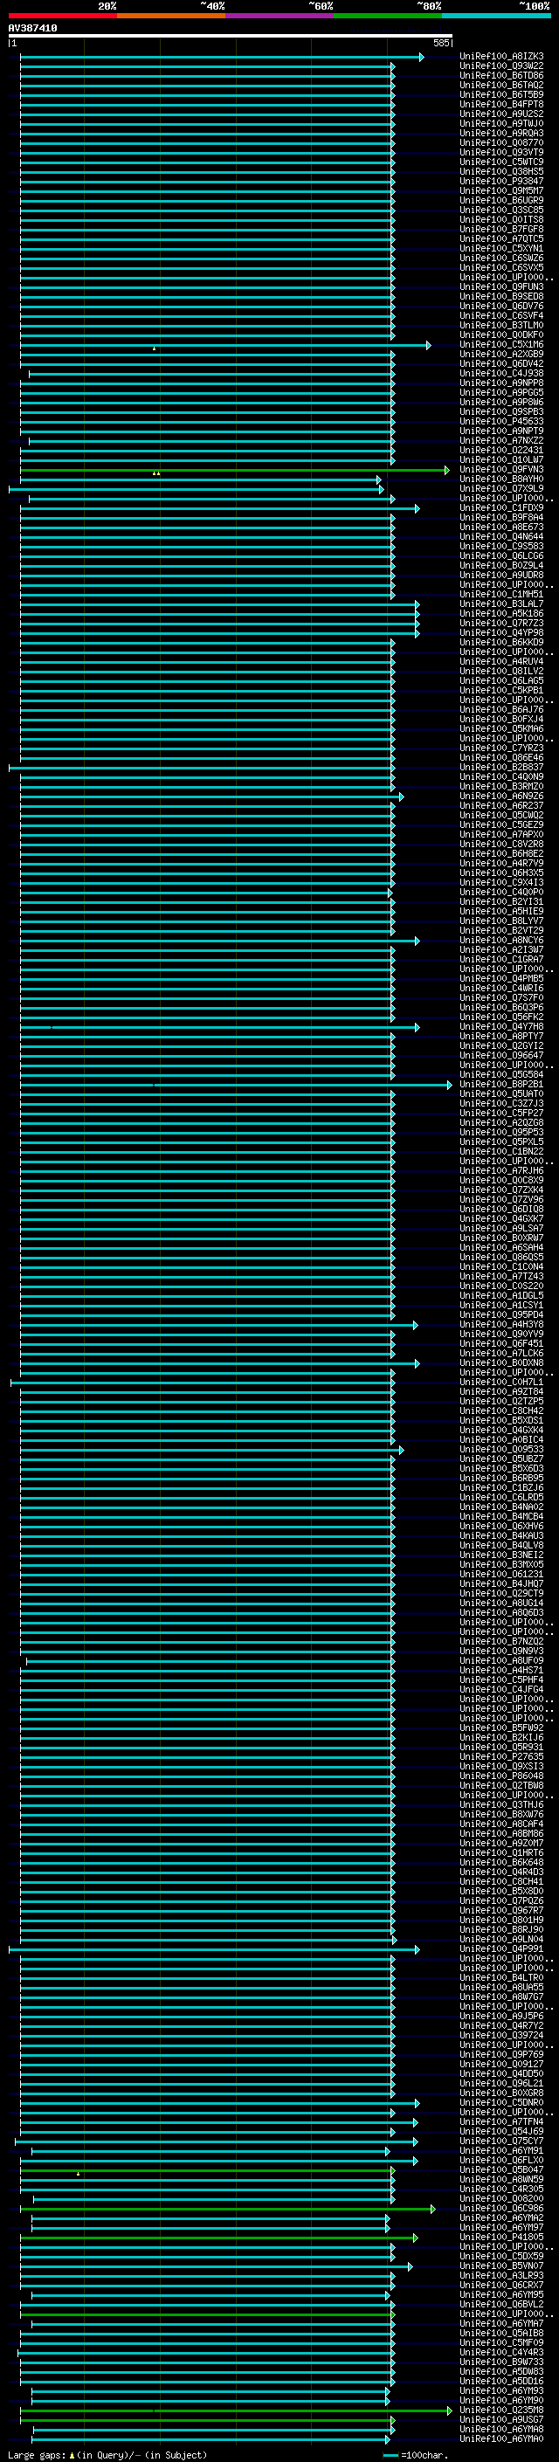
Task: Click the hit label UniRef100_Q7X9L9
Action: [501, 489]
